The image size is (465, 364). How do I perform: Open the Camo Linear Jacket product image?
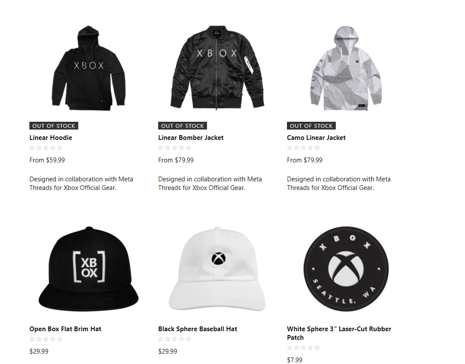pyautogui.click(x=346, y=68)
